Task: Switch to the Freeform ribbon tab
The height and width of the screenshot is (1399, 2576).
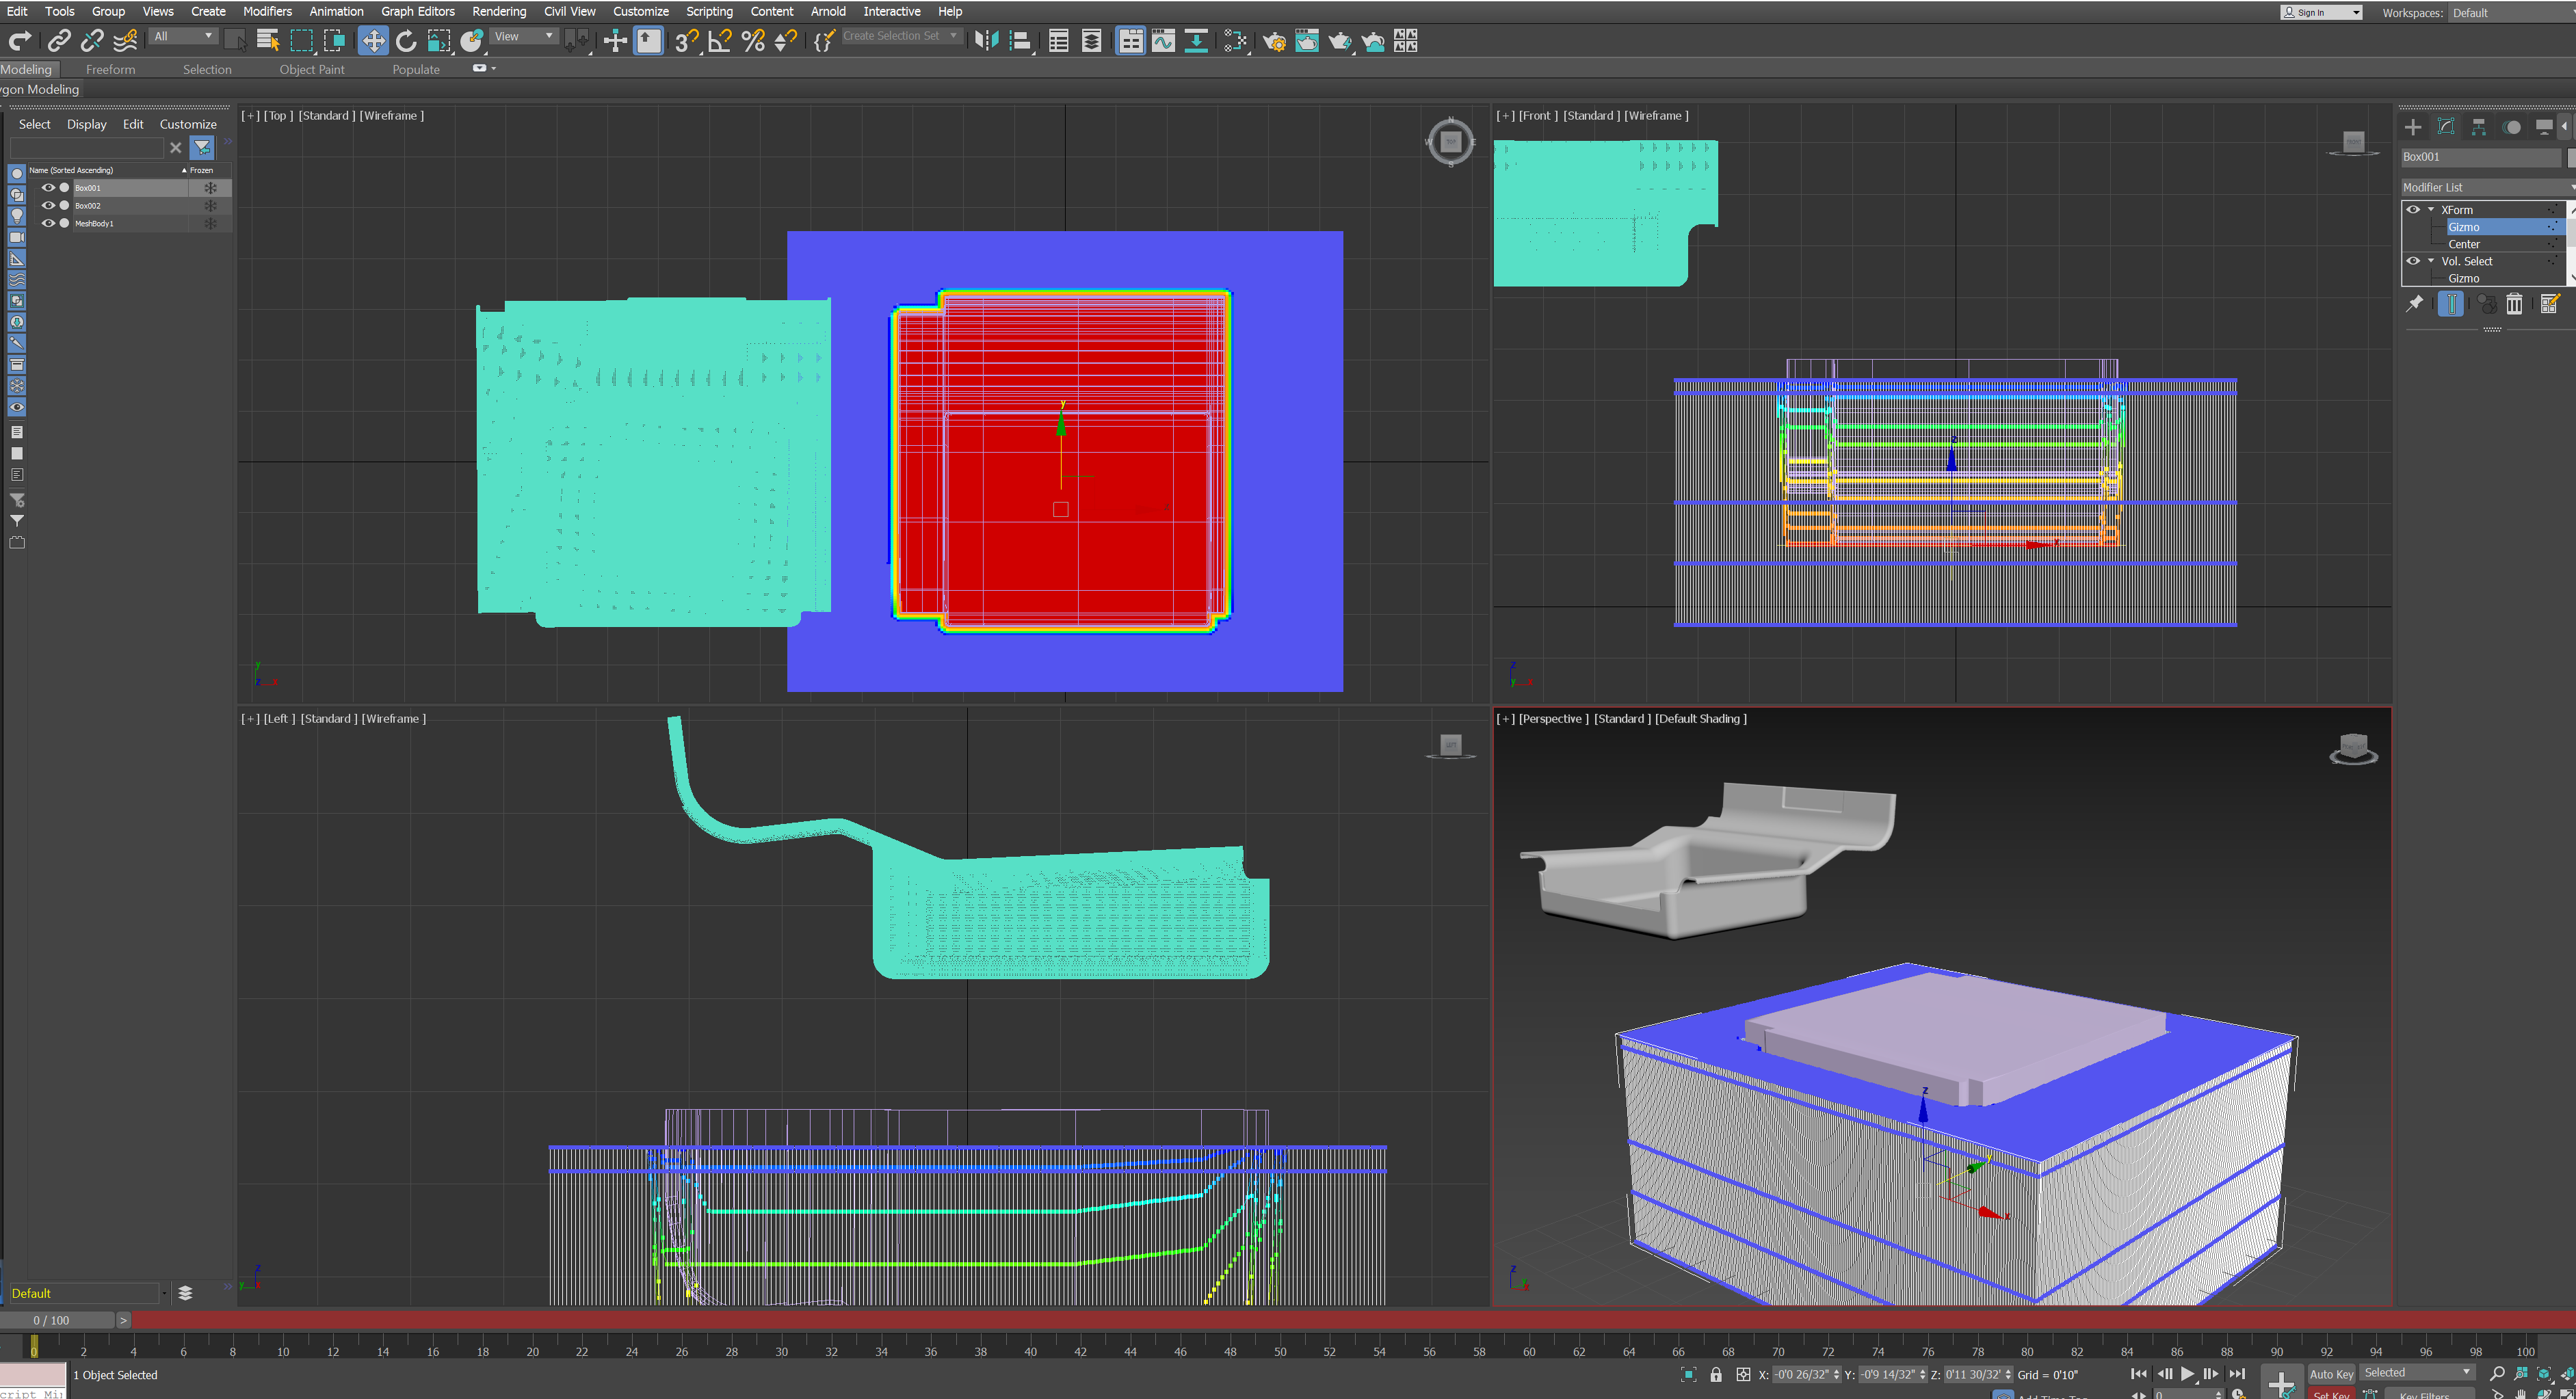Action: coord(110,69)
